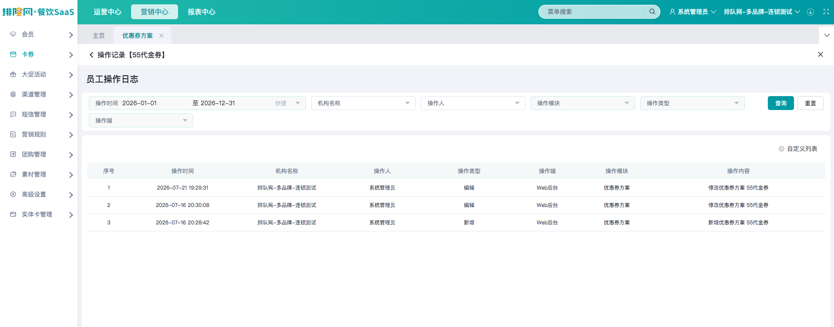Click the 大促活动 gift icon
Screen dimensions: 834x327
click(13, 74)
